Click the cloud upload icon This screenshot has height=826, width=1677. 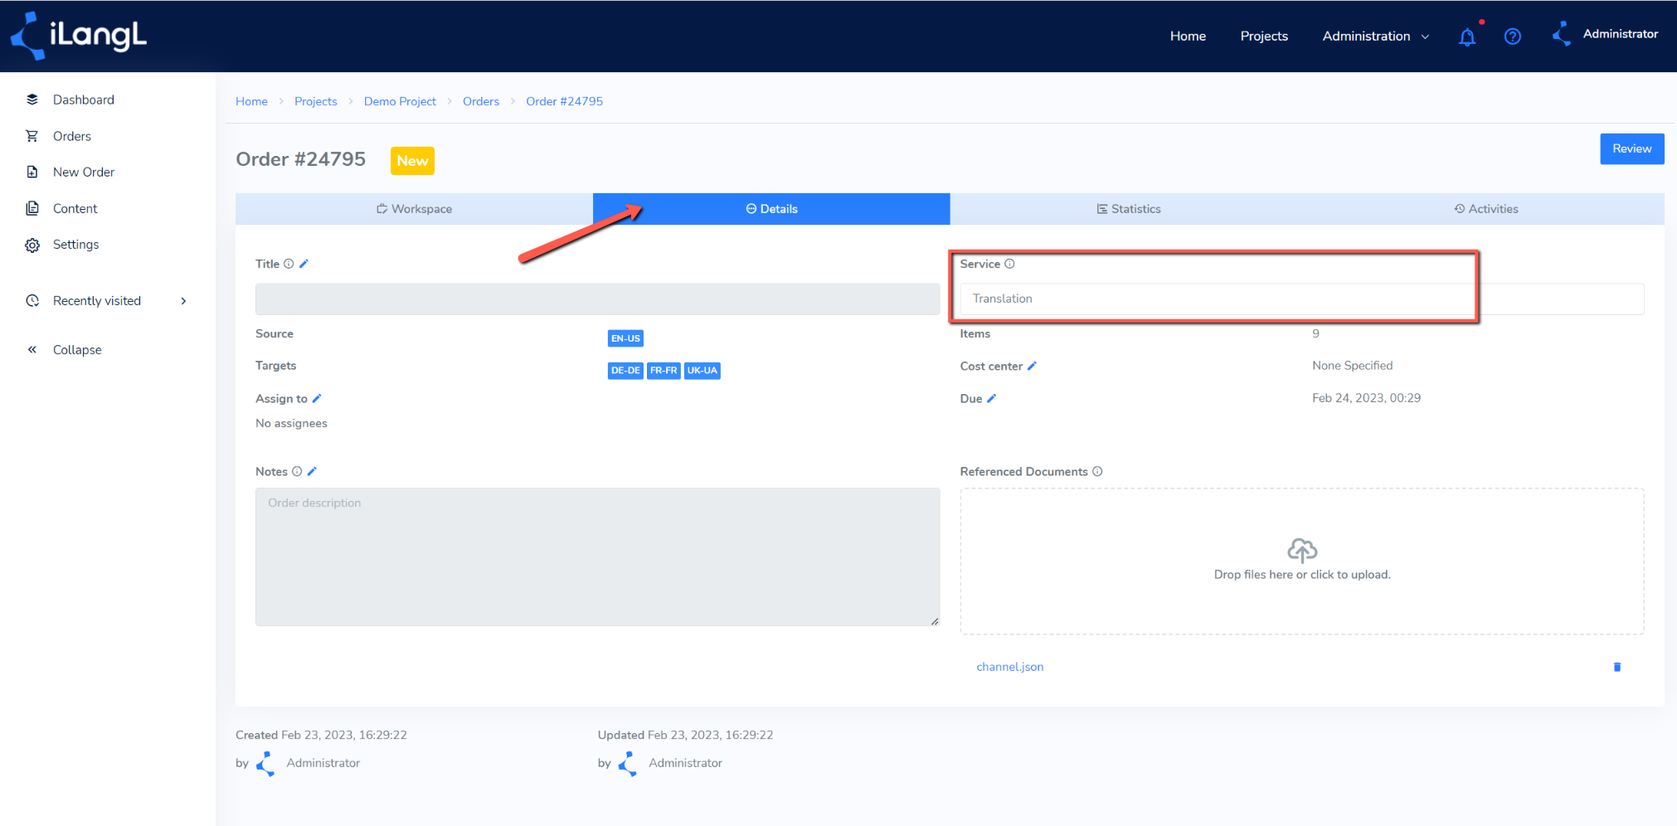pyautogui.click(x=1302, y=551)
